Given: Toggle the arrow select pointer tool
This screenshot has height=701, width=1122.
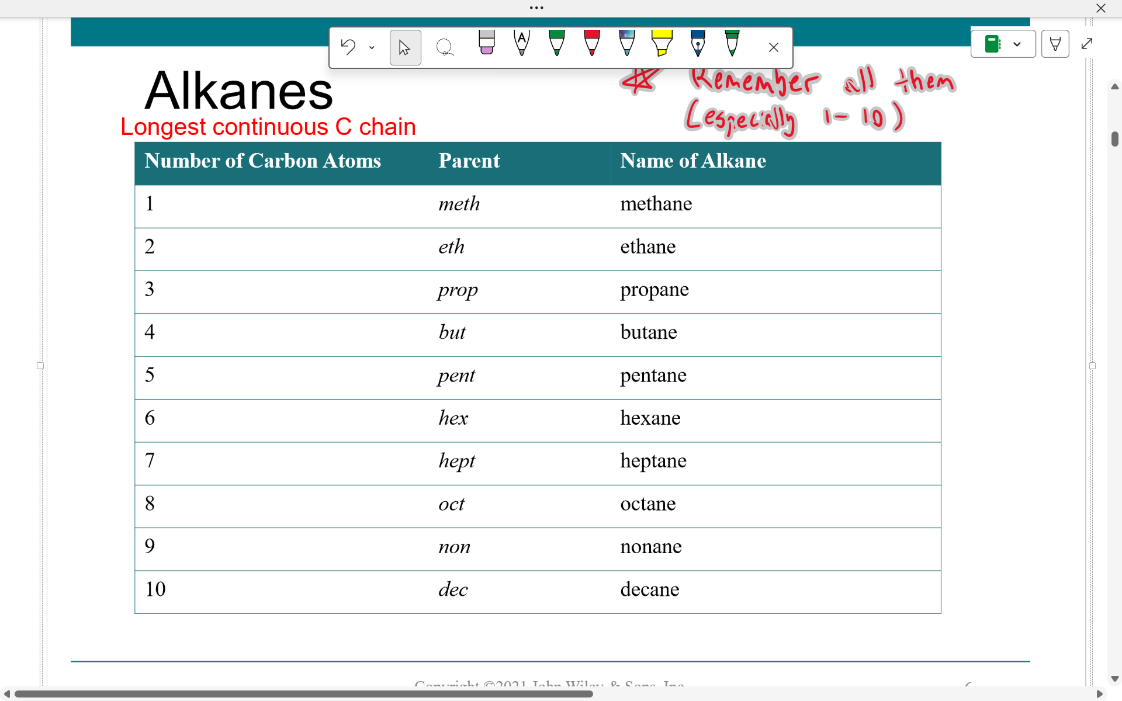Looking at the screenshot, I should point(405,47).
